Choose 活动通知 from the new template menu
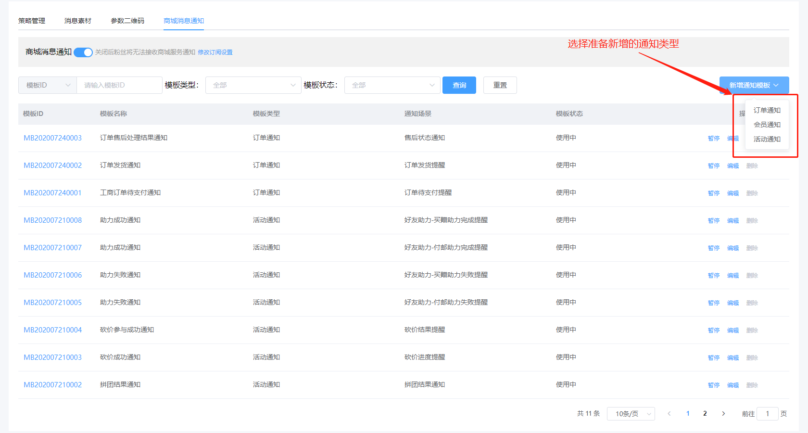 pos(767,139)
